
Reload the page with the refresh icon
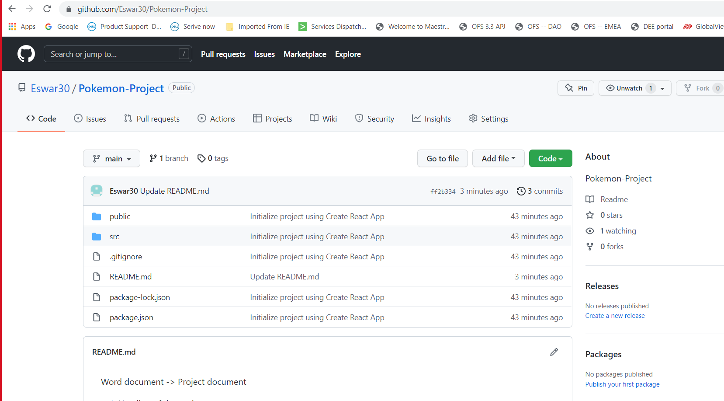[x=47, y=9]
